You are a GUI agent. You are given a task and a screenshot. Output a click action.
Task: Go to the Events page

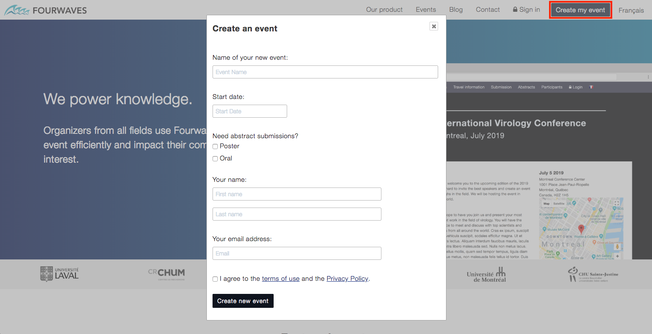(x=426, y=10)
